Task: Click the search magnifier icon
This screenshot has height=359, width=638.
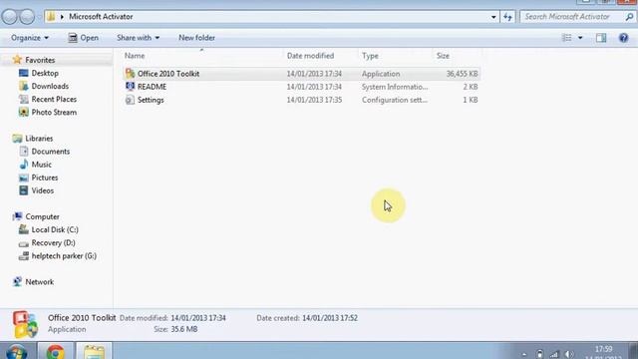Action: (x=629, y=17)
